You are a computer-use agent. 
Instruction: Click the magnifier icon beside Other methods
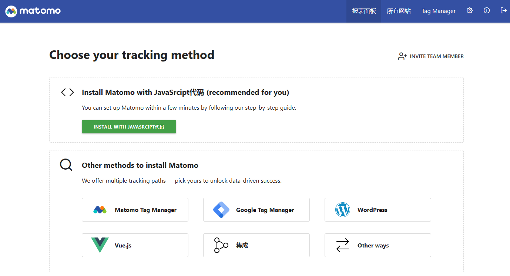click(66, 165)
